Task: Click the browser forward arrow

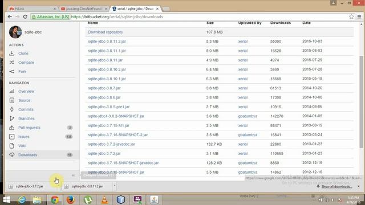Action: (x=18, y=17)
